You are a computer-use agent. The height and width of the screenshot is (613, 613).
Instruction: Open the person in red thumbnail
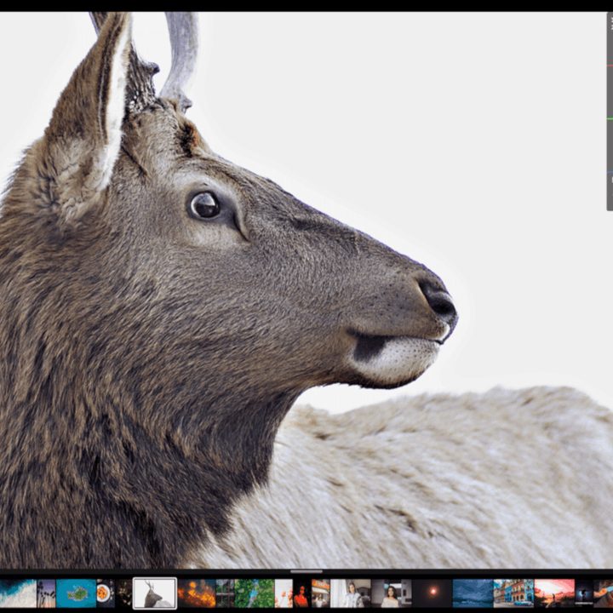tap(301, 593)
